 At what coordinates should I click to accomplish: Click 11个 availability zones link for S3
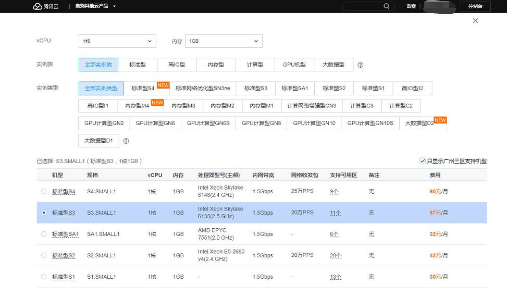[336, 213]
